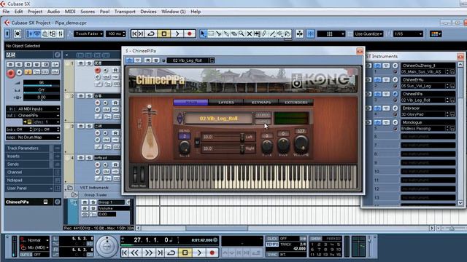The width and height of the screenshot is (467, 262).
Task: Open the Notepad inspector section
Action: pyautogui.click(x=28, y=180)
